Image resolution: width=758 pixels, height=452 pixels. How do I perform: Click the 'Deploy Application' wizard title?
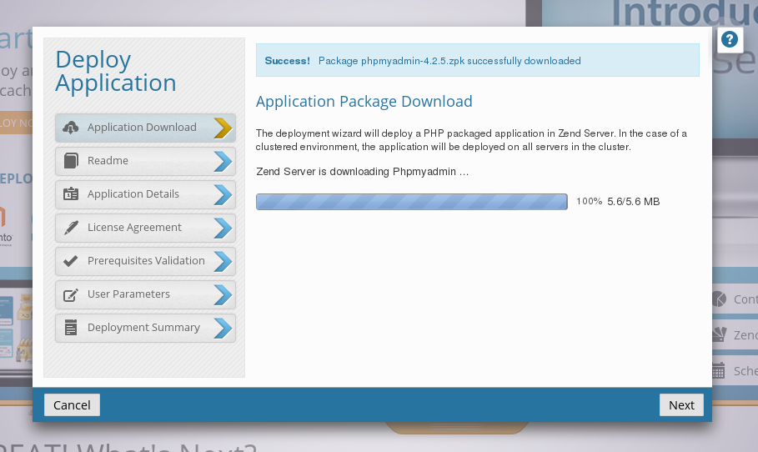click(116, 71)
